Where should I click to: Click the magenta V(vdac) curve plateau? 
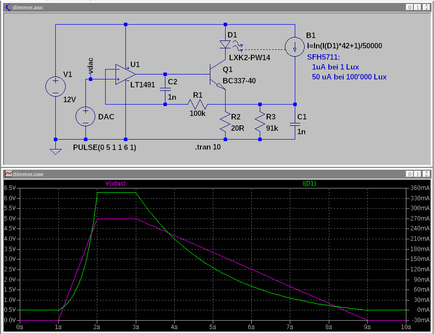point(116,219)
